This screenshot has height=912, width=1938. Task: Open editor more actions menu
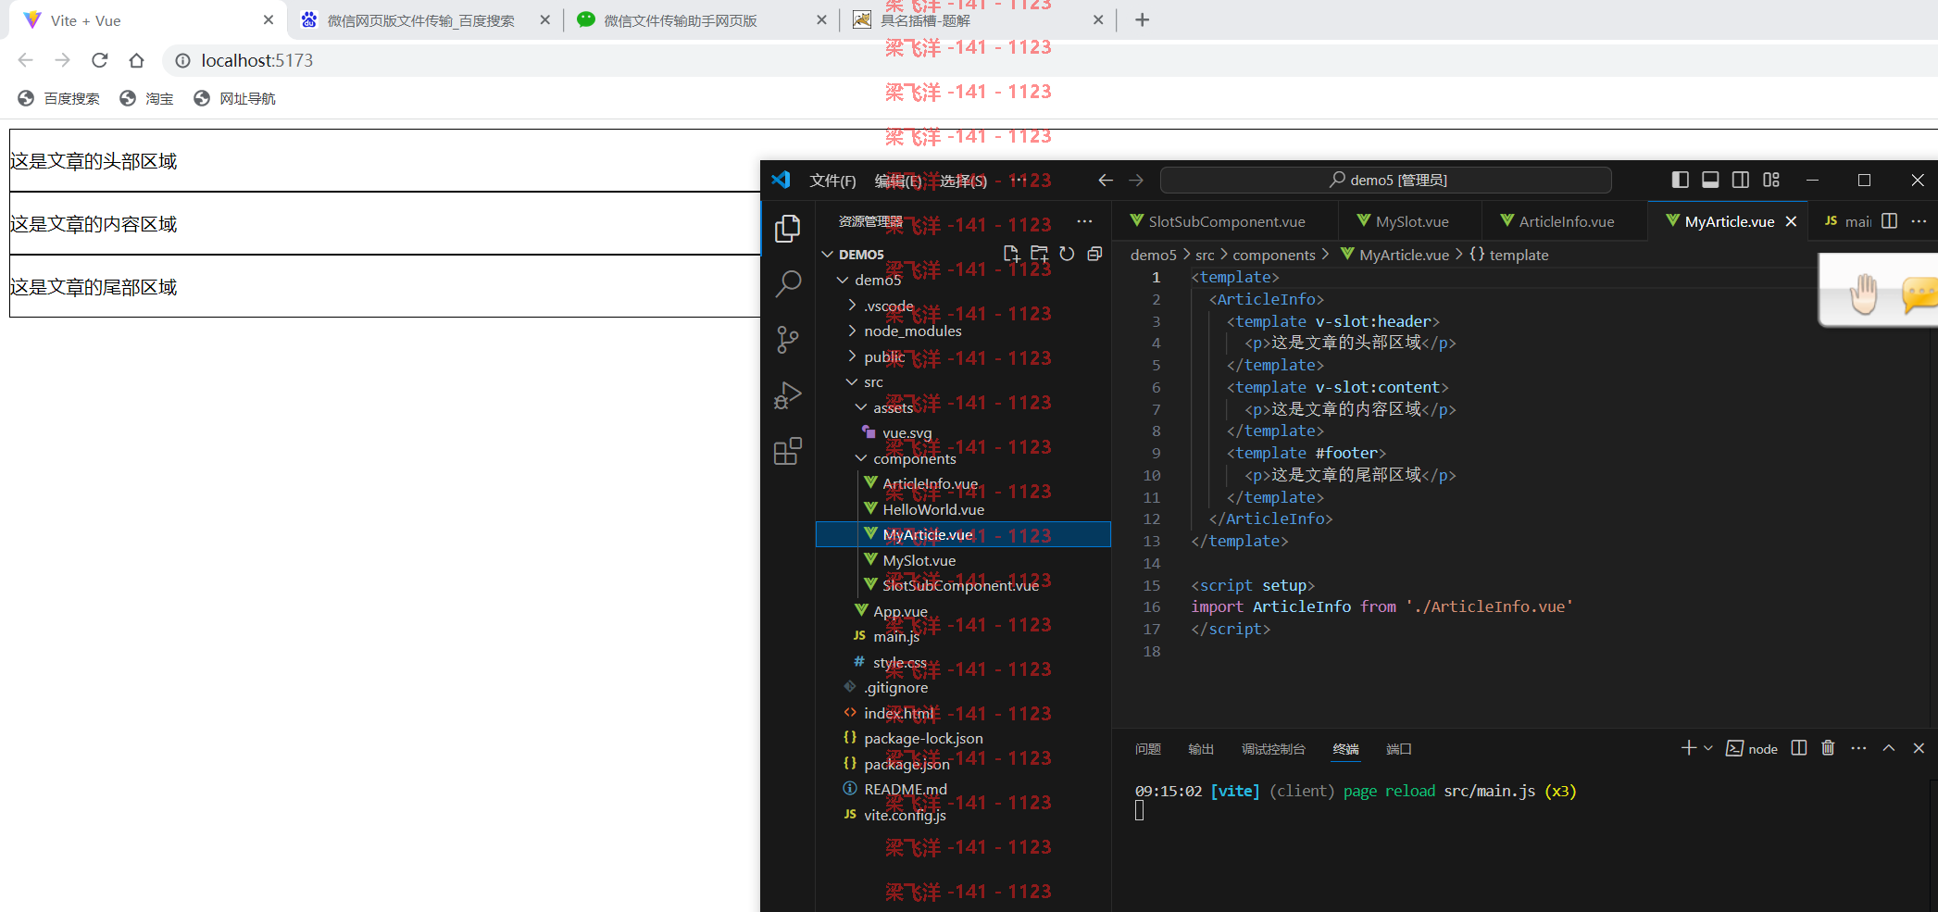pyautogui.click(x=1919, y=221)
